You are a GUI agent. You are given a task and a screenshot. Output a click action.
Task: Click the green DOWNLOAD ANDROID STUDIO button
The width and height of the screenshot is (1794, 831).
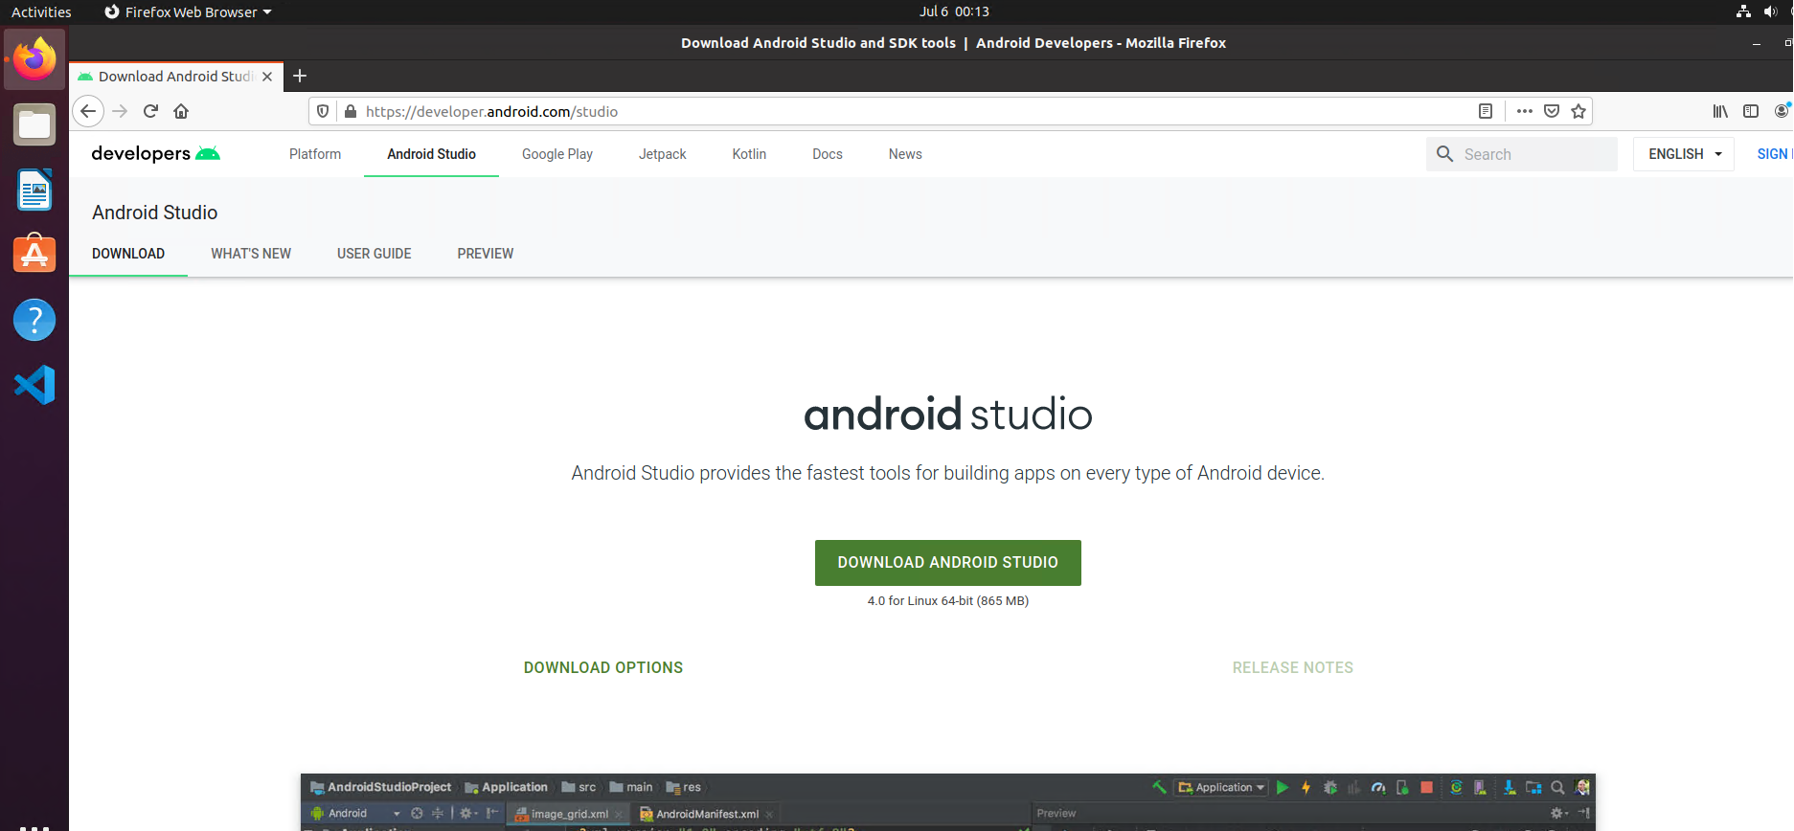[948, 563]
